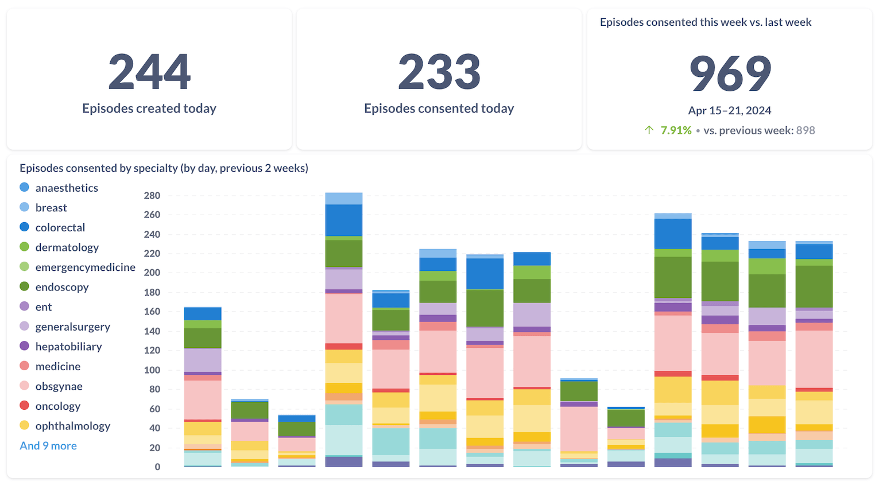
Task: Select the dermatology legend label
Action: tap(67, 247)
